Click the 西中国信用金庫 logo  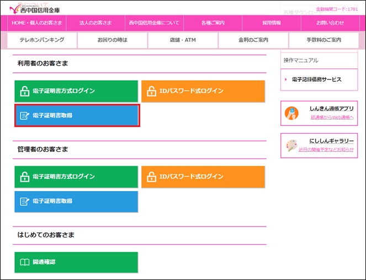point(35,8)
